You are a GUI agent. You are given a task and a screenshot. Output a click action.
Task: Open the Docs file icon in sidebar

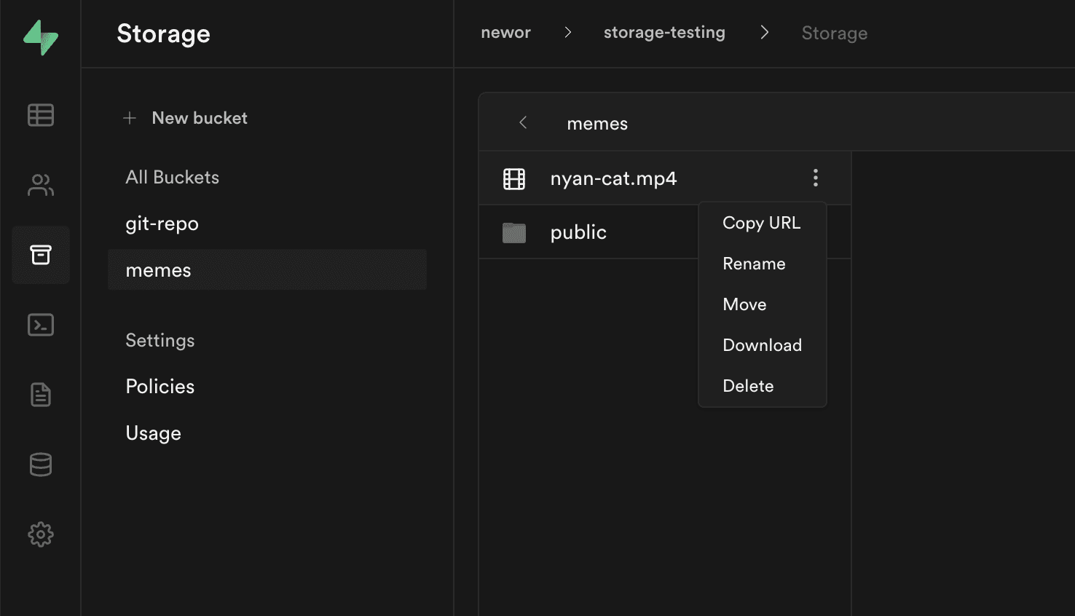41,395
